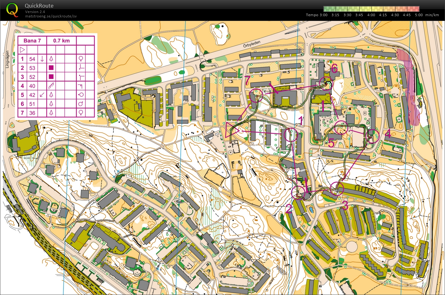This screenshot has width=445, height=295.
Task: Click the "5:00 min/km" tempo label
Action: [427, 15]
